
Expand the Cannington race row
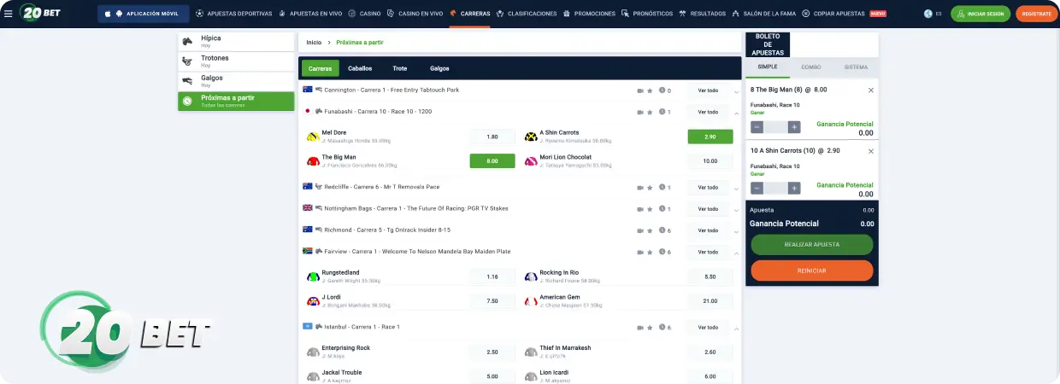coord(736,90)
